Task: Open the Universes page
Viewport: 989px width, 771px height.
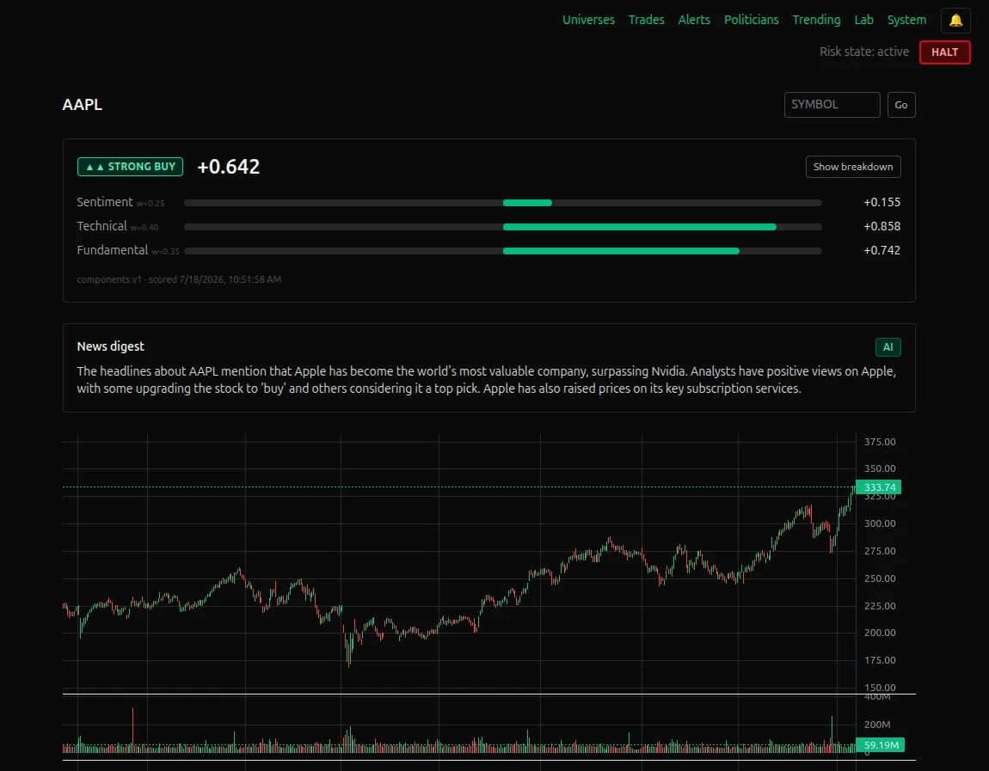Action: pyautogui.click(x=588, y=20)
